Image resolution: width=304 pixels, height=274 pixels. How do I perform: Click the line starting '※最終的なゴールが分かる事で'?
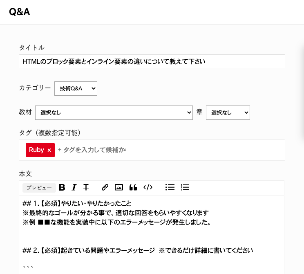(116, 213)
